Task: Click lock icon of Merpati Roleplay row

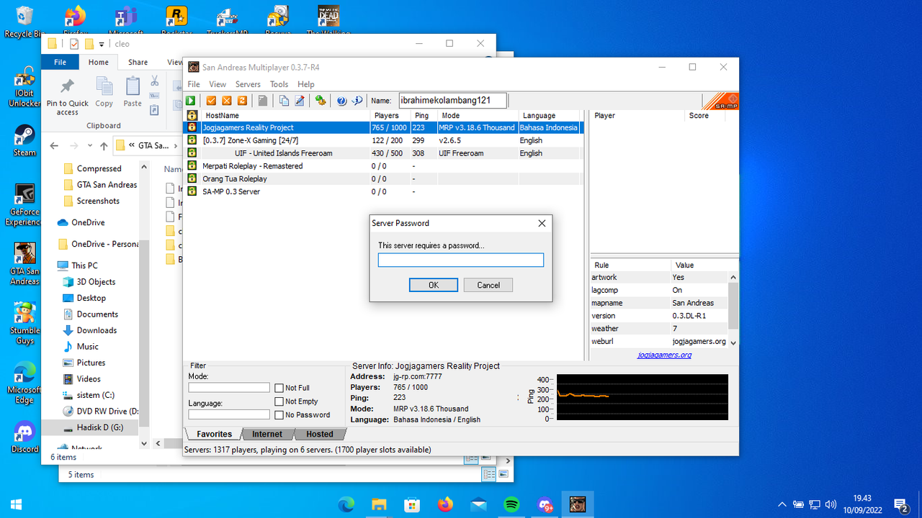Action: click(192, 166)
